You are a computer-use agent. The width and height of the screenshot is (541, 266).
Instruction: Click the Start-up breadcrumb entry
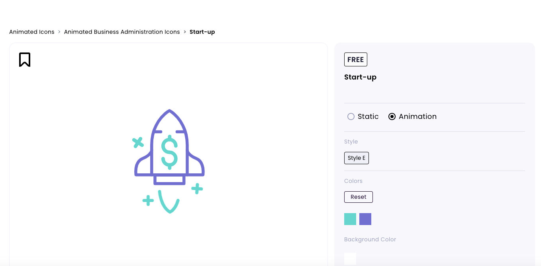(x=202, y=32)
